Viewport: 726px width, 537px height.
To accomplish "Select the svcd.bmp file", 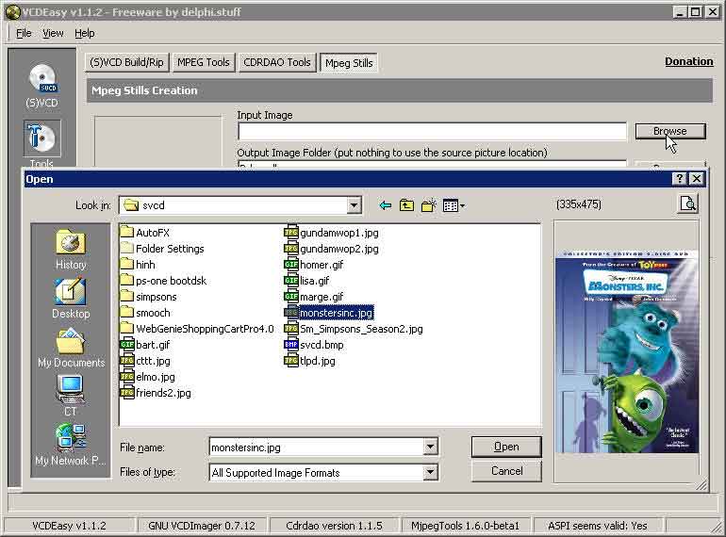I will pyautogui.click(x=322, y=345).
